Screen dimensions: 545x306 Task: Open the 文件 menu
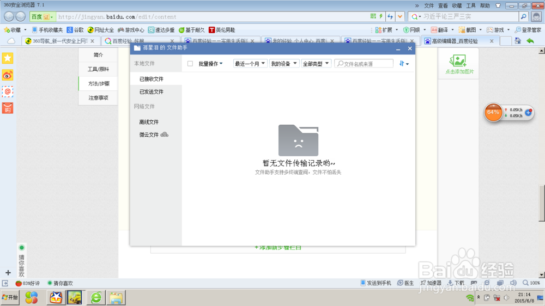429,5
